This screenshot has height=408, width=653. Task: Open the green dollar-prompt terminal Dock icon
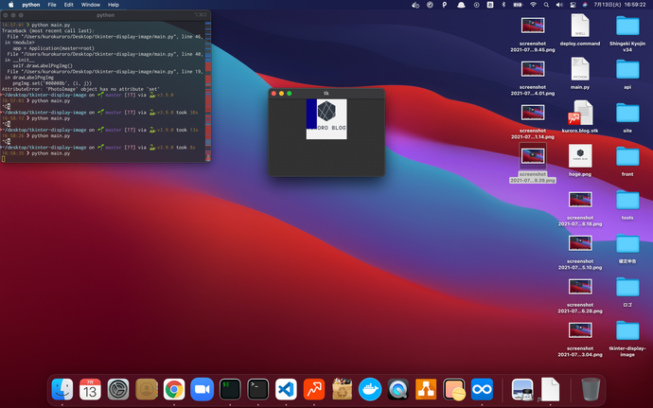tap(230, 389)
